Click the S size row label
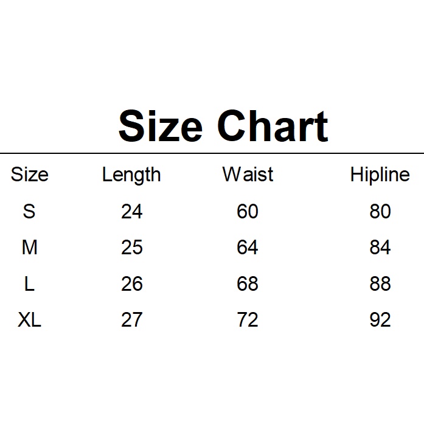The height and width of the screenshot is (424, 424). point(29,211)
